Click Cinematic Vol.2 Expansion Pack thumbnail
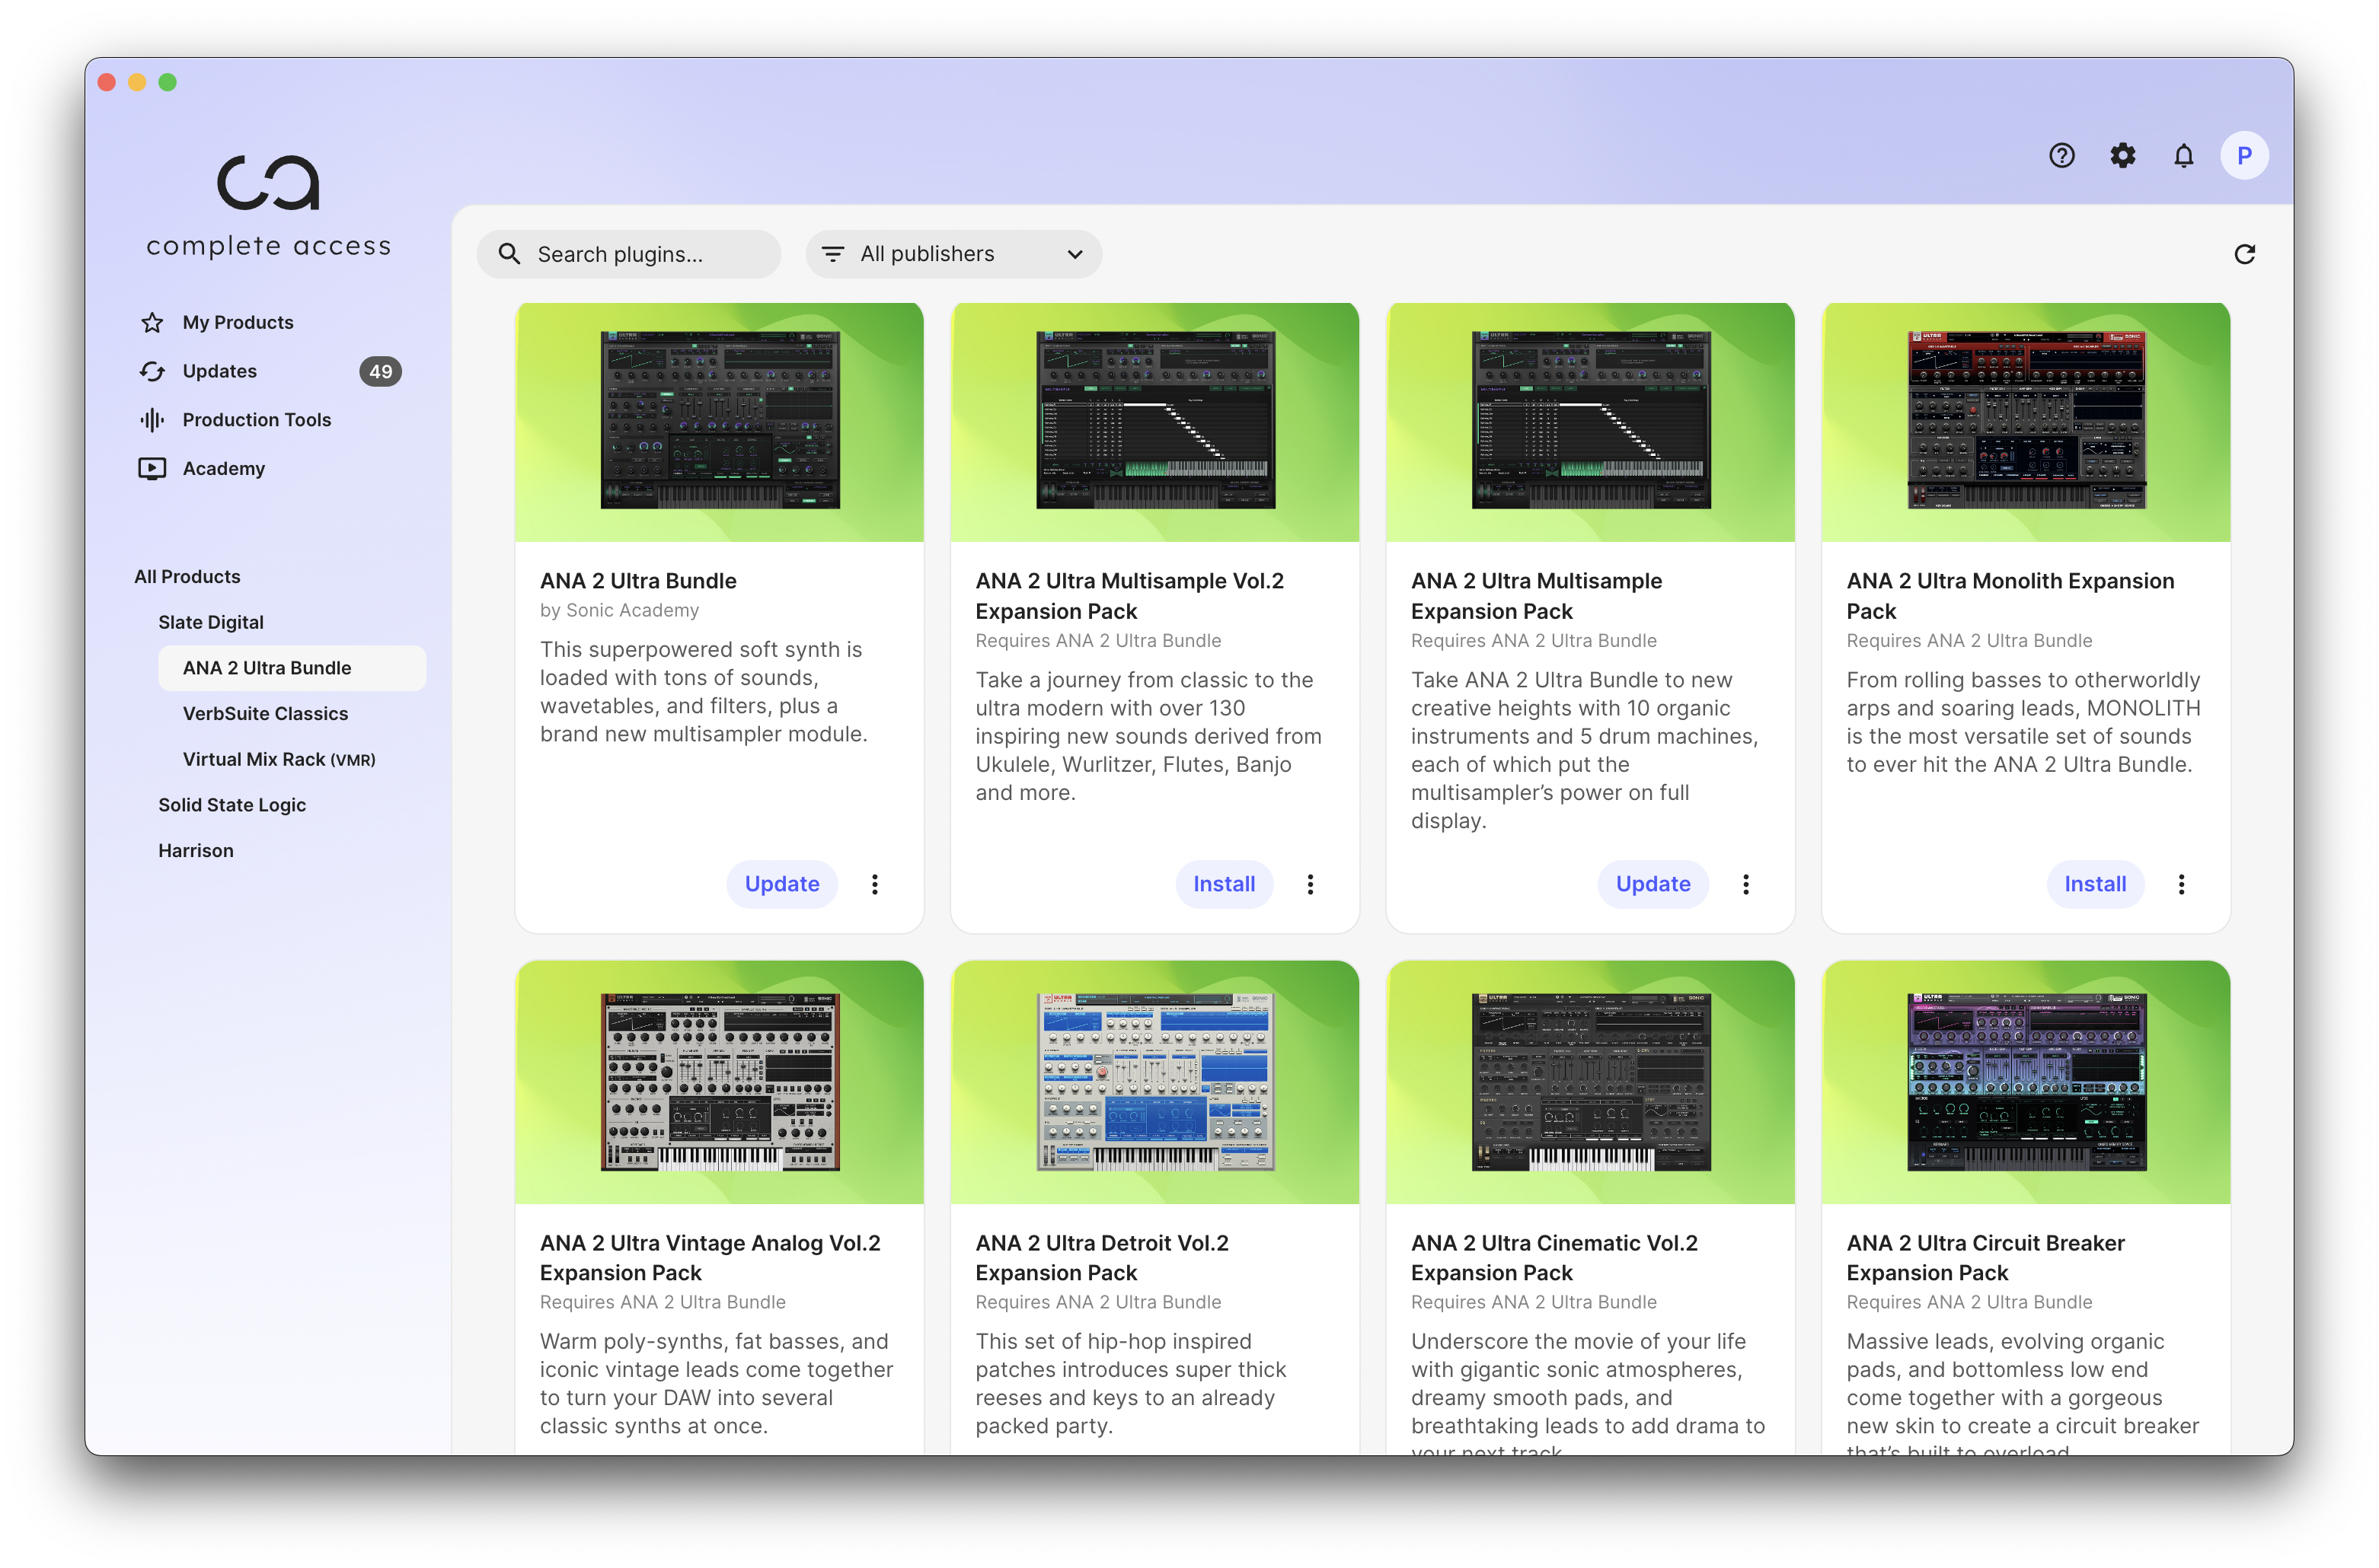 (x=1591, y=1082)
